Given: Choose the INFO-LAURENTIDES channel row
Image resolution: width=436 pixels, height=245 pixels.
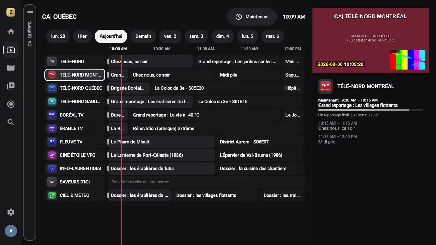Looking at the screenshot, I should [x=75, y=168].
